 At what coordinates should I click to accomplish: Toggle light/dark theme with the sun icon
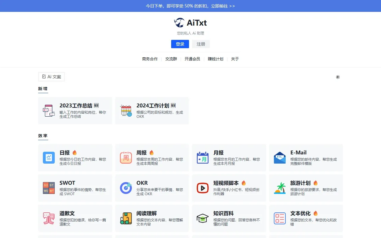click(338, 77)
